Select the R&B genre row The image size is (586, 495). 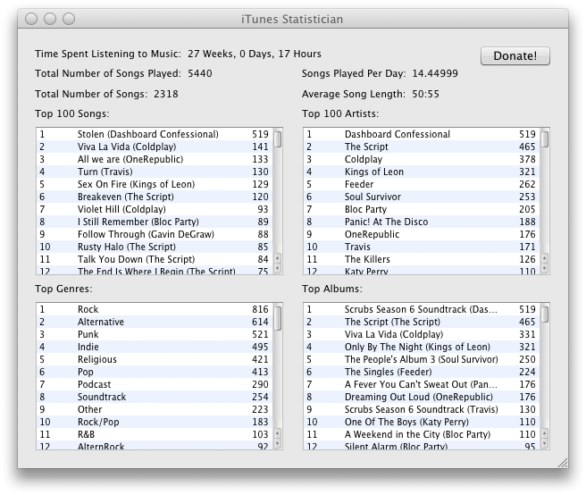tap(155, 434)
